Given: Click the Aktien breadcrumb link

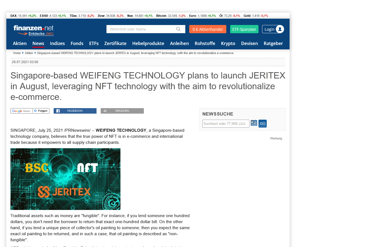Looking at the screenshot, I should (29, 53).
